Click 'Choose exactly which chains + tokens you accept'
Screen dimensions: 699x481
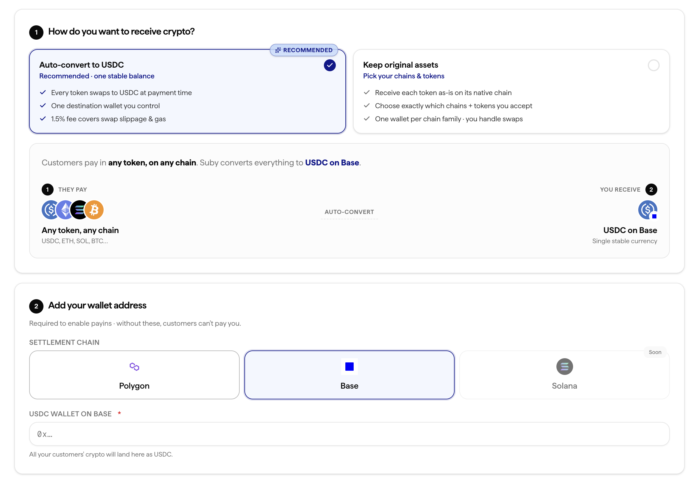pos(453,106)
